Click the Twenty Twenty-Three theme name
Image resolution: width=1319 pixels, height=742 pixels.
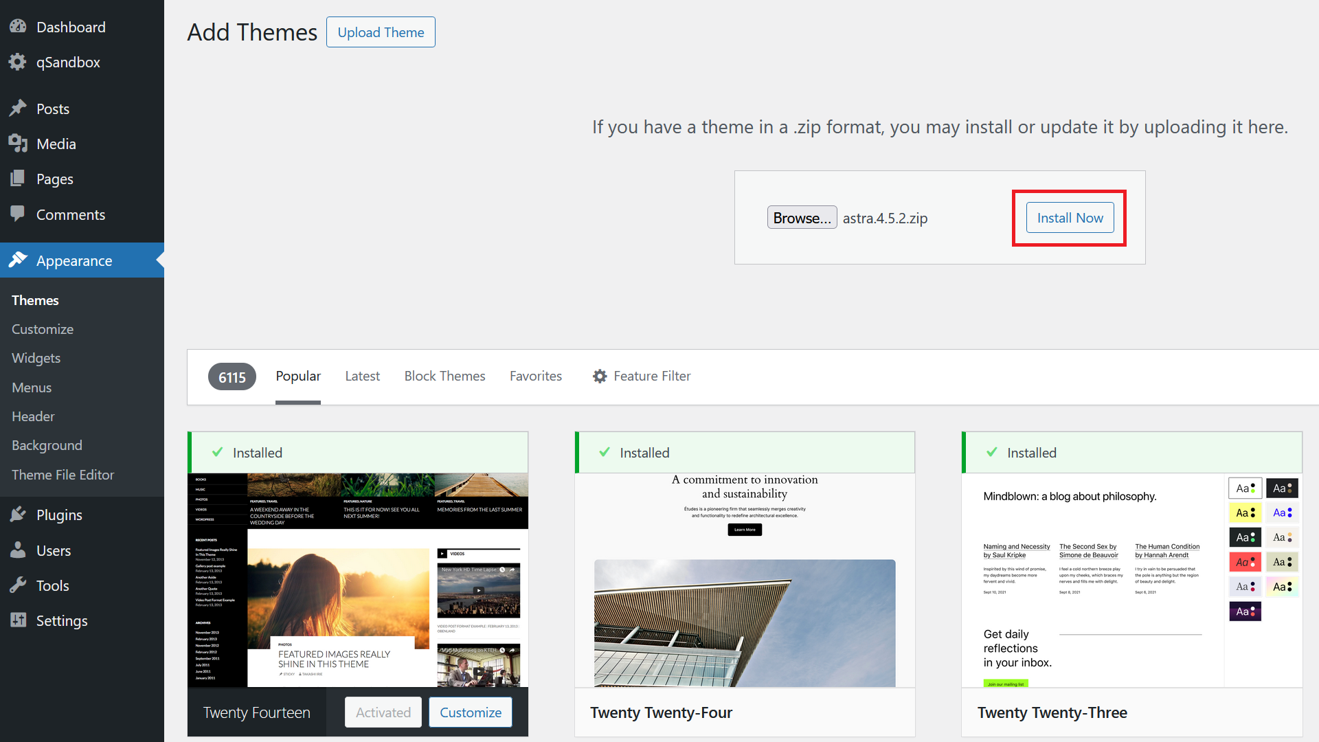point(1052,712)
